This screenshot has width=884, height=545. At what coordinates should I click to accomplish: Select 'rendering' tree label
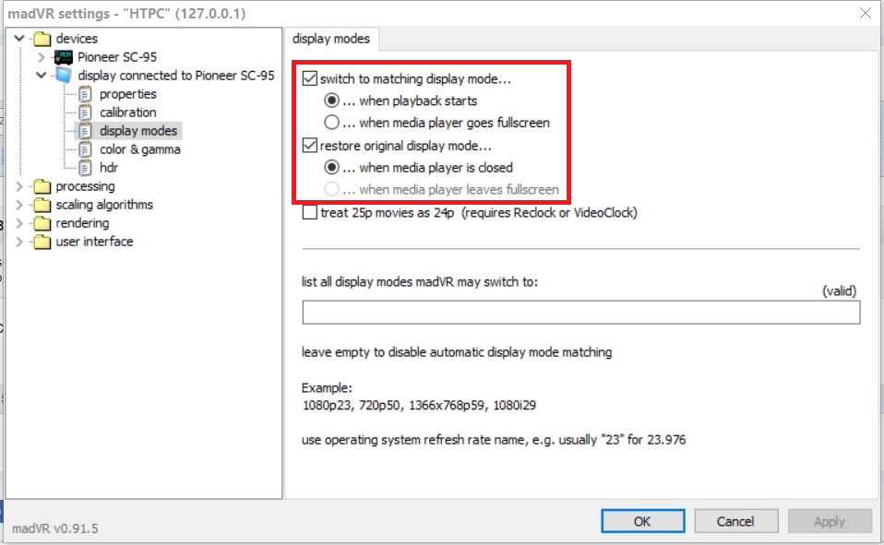(x=82, y=223)
